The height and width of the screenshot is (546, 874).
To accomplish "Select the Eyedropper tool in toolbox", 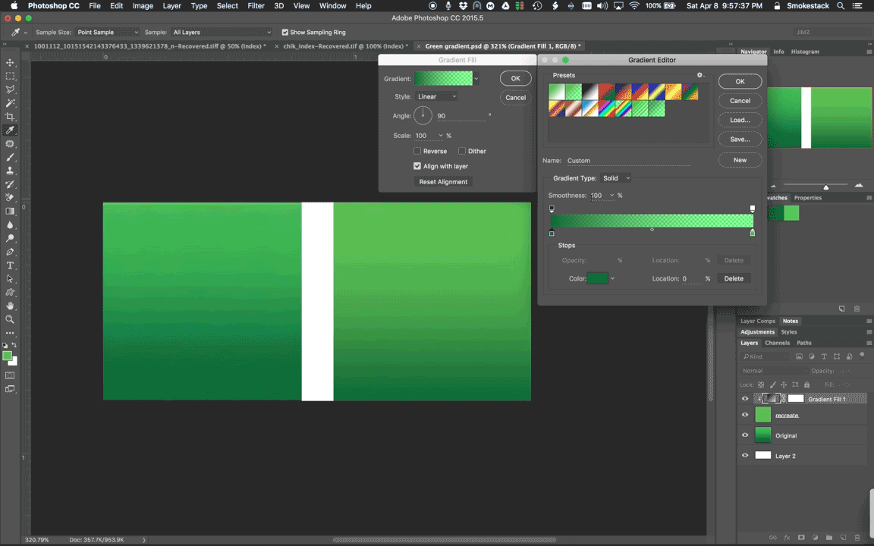I will 10,130.
